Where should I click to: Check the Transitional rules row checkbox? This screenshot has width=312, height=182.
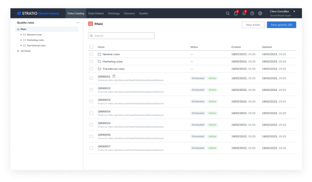91,69
